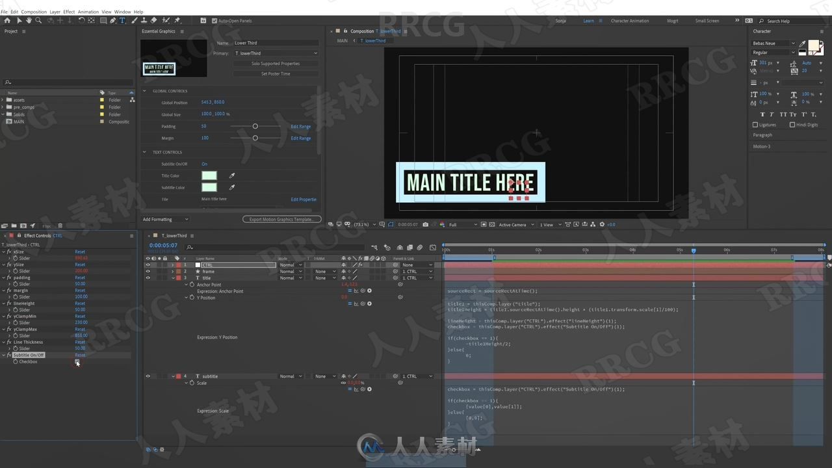The height and width of the screenshot is (468, 832).
Task: Click Reset for the Line Thickness effect
Action: point(80,342)
